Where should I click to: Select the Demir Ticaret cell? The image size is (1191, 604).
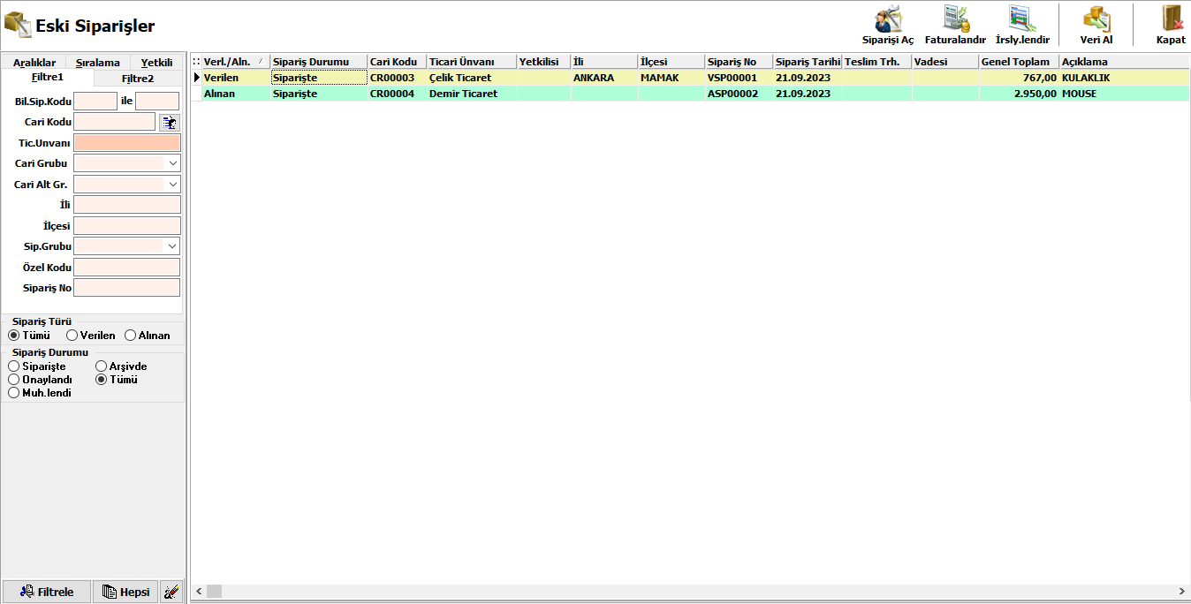472,94
